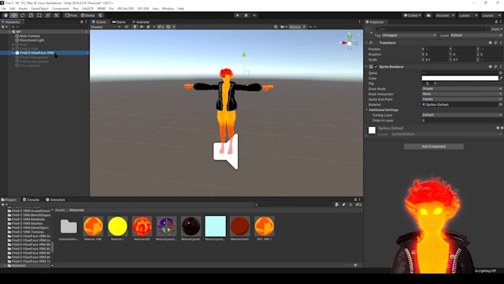This screenshot has height=284, width=504.
Task: Collapse the Transform component
Action: [366, 43]
